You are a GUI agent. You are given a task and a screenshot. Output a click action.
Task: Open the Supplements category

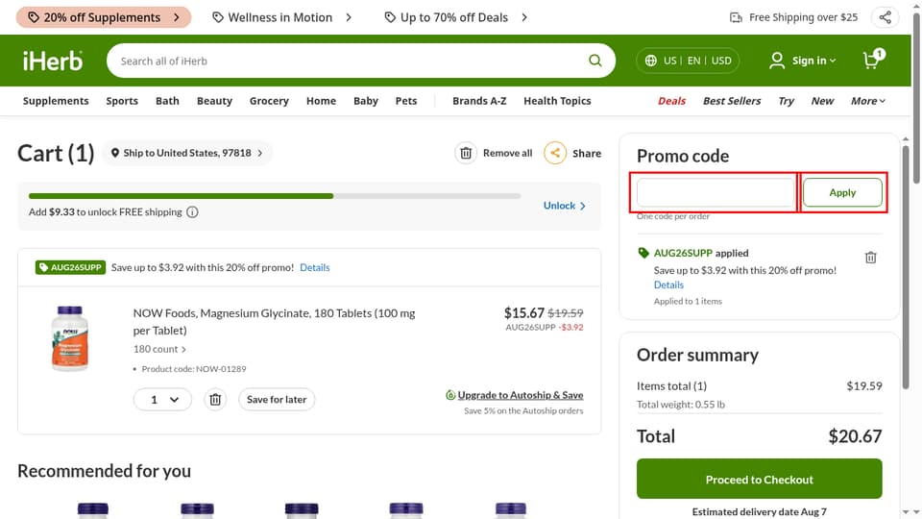pos(56,101)
